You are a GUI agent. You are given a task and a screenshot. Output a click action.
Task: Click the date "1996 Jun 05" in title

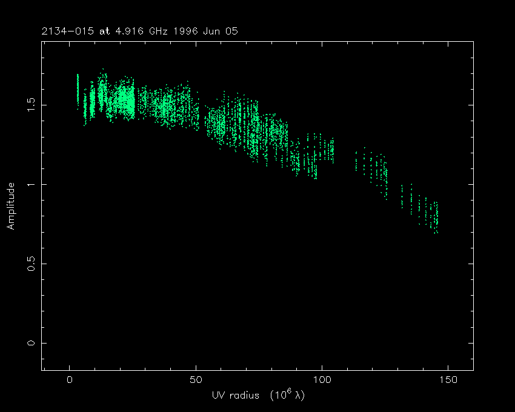coord(207,31)
